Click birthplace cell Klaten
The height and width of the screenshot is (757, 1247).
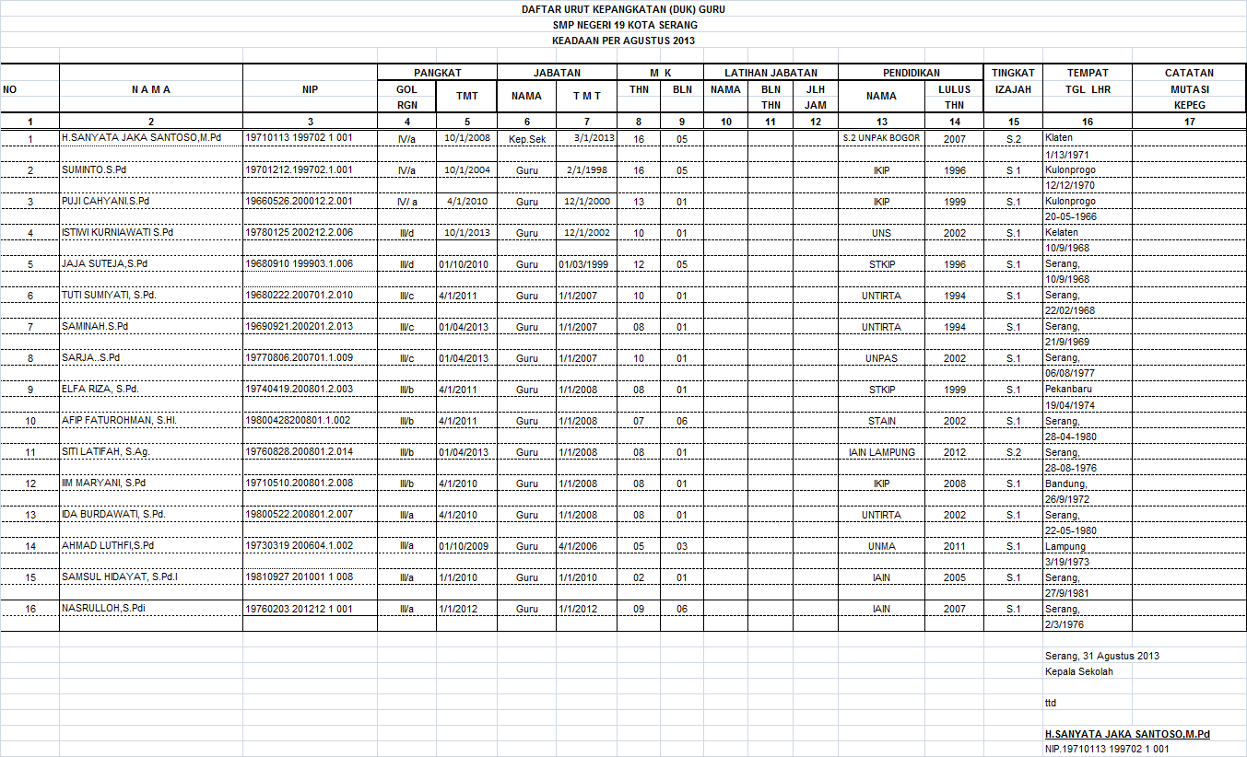point(1088,137)
